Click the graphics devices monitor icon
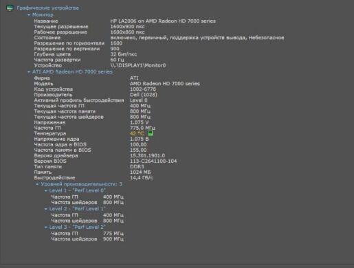Viewport: 354px width, 268px height. (x=10, y=8)
